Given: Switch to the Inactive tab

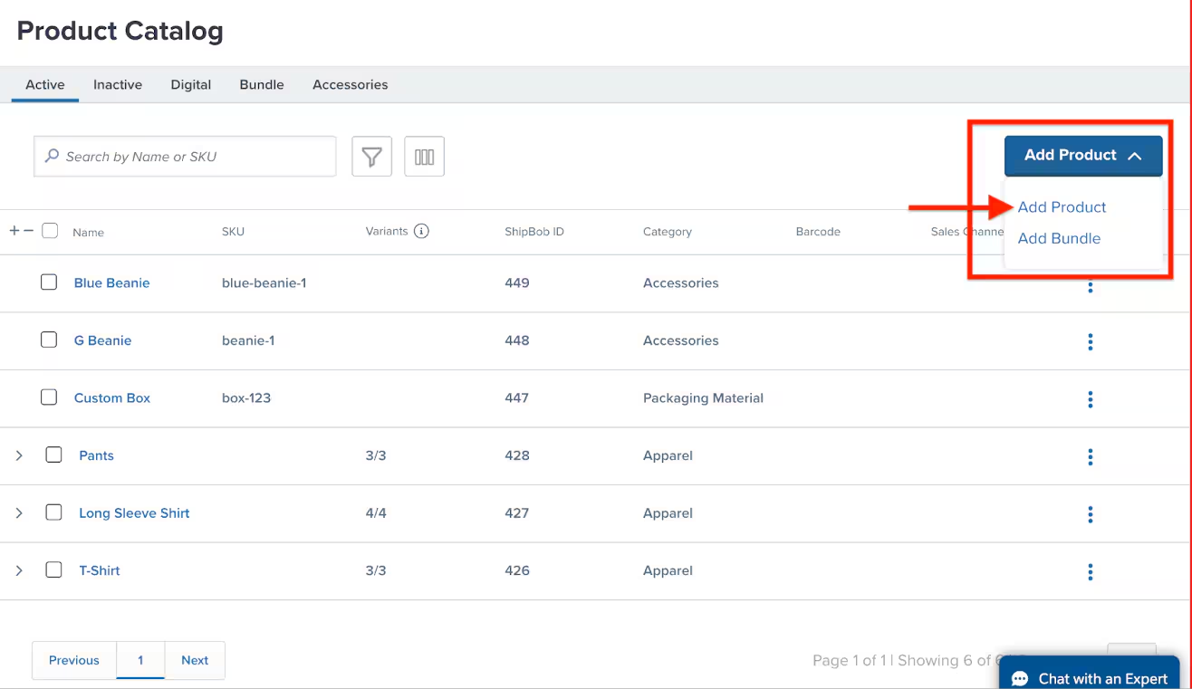Looking at the screenshot, I should pos(117,84).
